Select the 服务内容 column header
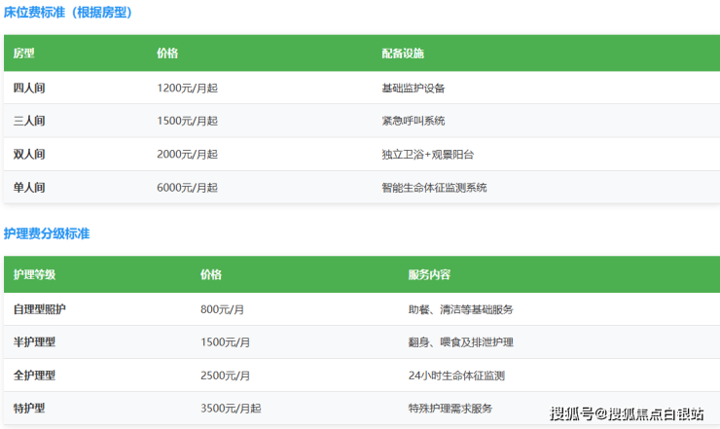Screen dimensions: 720x429 [x=429, y=275]
